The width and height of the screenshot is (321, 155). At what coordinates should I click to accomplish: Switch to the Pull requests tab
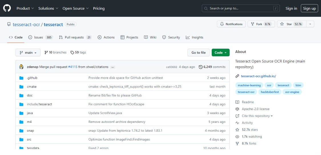point(75,37)
